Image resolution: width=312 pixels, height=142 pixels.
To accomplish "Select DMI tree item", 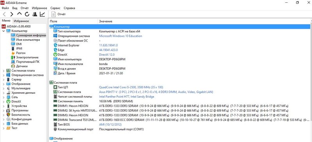I will pyautogui.click(x=19, y=44).
